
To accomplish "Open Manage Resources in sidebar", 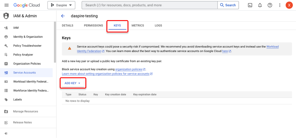I will (25, 112).
